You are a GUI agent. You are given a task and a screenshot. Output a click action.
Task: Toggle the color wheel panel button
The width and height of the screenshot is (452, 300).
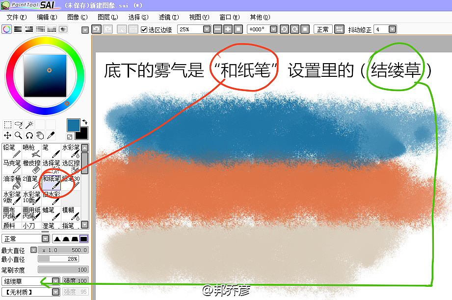pos(7,29)
